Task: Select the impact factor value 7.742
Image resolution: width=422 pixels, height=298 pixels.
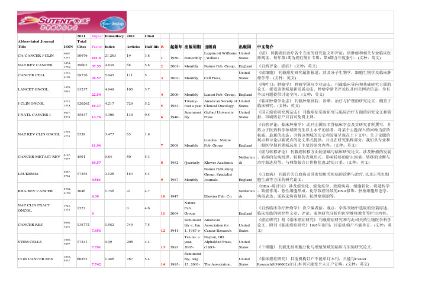Action: pos(96,264)
